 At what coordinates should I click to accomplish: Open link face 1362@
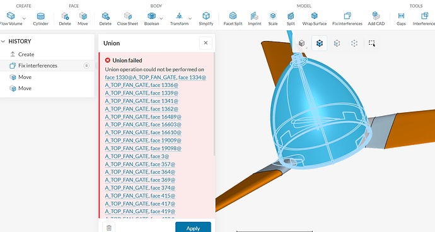pos(165,109)
